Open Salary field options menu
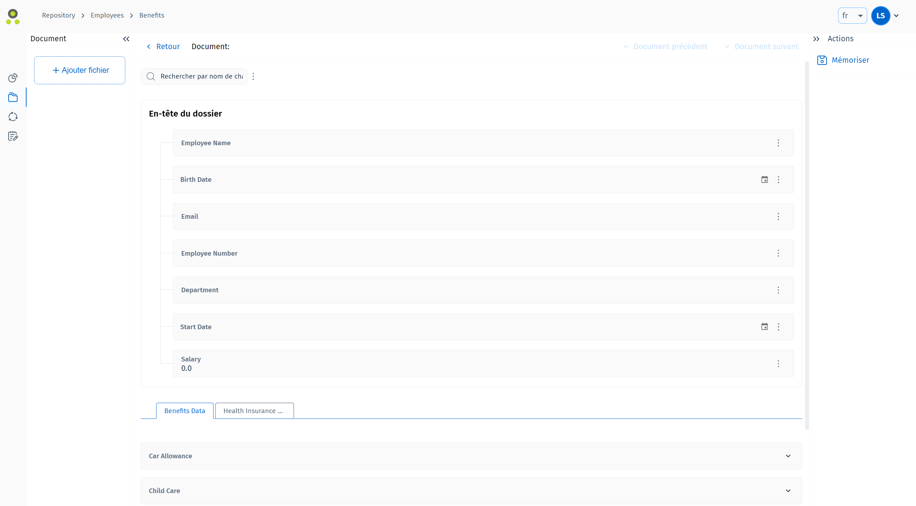916x506 pixels. tap(778, 364)
